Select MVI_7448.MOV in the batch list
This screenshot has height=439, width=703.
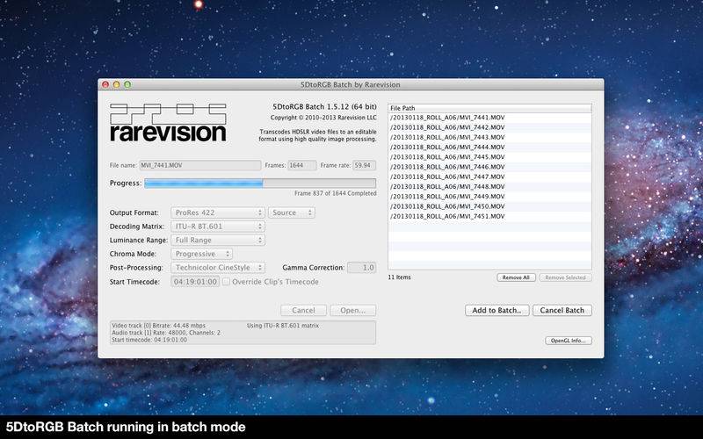tap(489, 186)
